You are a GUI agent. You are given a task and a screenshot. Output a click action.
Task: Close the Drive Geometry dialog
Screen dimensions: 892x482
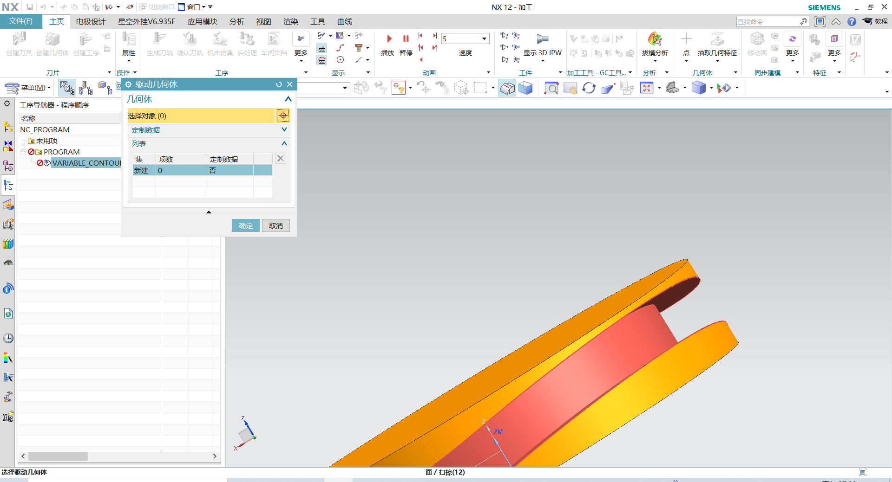pos(289,84)
